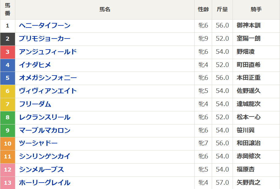Select マーブルマカロン horse link
This screenshot has height=189, width=280.
tap(45, 131)
